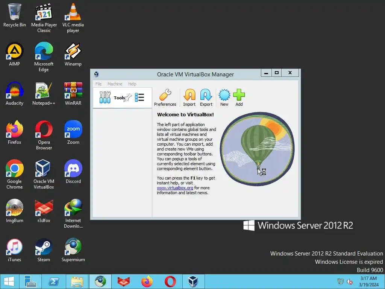Screen dimensions: 385x289
Task: Select Audacity desktop shortcut
Action: point(15,94)
